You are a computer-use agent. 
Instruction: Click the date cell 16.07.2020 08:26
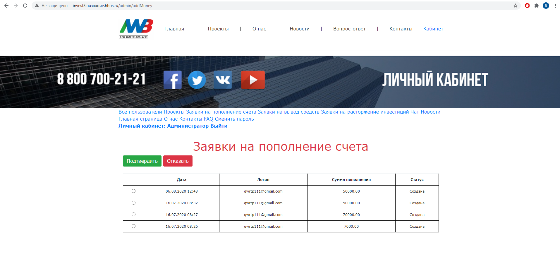tap(182, 227)
